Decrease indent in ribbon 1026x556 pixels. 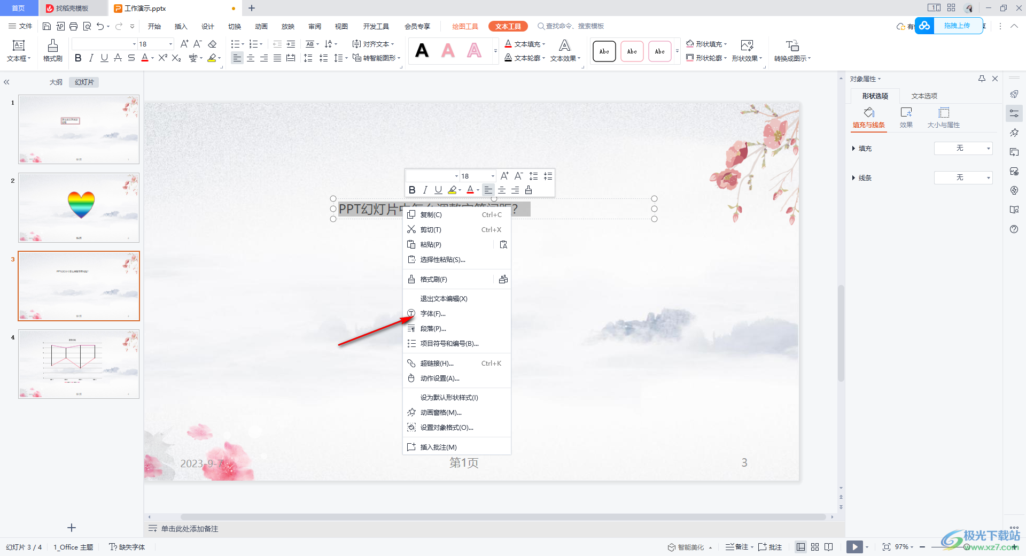pyautogui.click(x=277, y=44)
